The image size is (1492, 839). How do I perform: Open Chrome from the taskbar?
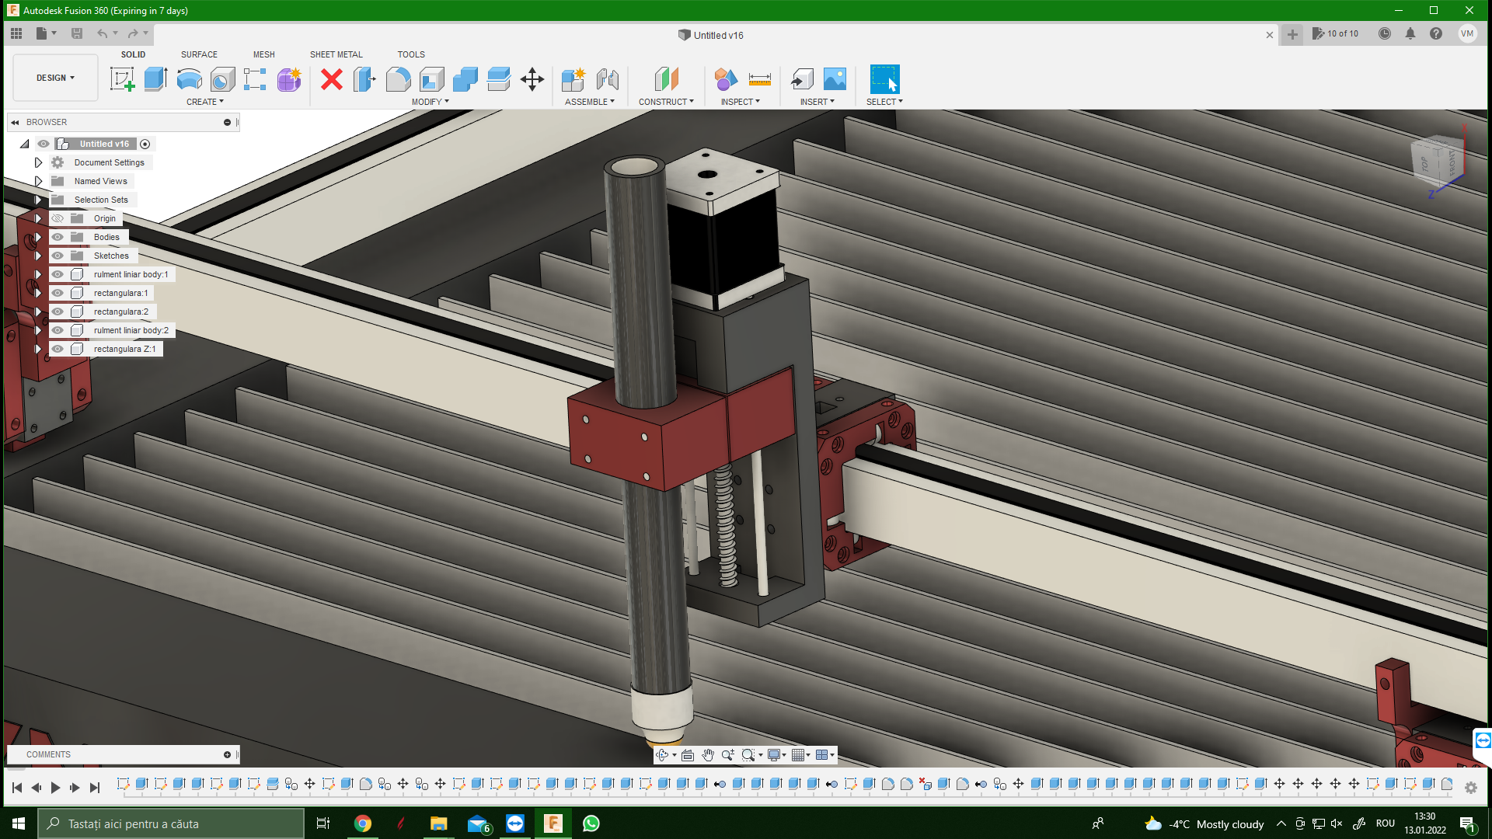[x=363, y=823]
